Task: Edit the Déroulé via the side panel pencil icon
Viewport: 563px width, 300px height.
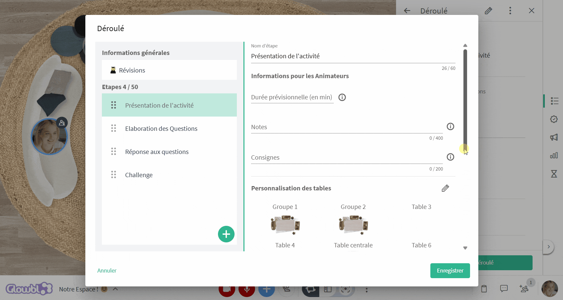Action: coord(488,11)
